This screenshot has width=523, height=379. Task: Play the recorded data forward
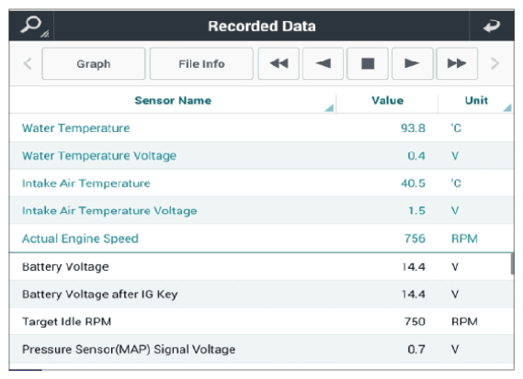pyautogui.click(x=413, y=63)
